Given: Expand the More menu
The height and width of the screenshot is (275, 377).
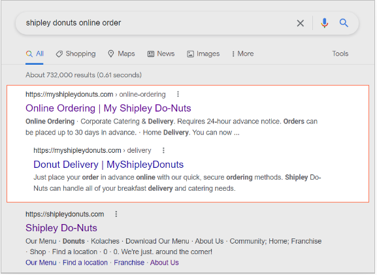Looking at the screenshot, I should [242, 54].
